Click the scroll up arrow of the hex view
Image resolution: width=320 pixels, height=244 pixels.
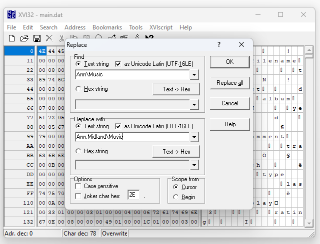point(309,50)
